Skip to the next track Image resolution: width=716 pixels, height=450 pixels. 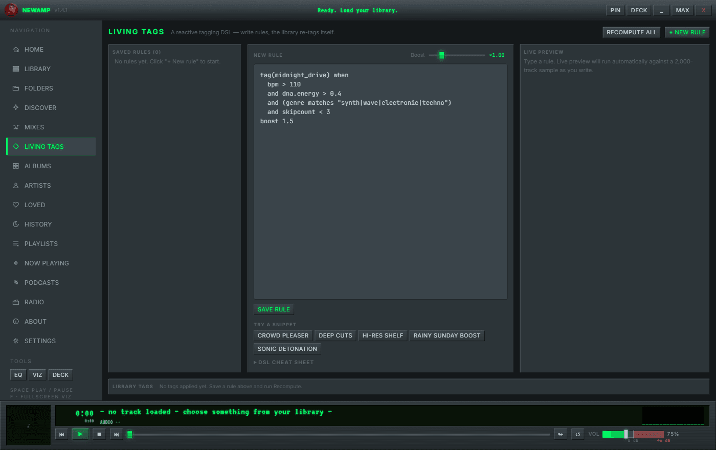coord(117,434)
